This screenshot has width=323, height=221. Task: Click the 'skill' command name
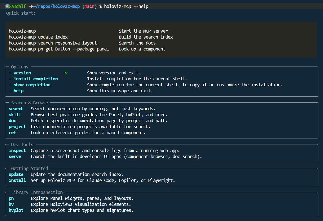15,115
